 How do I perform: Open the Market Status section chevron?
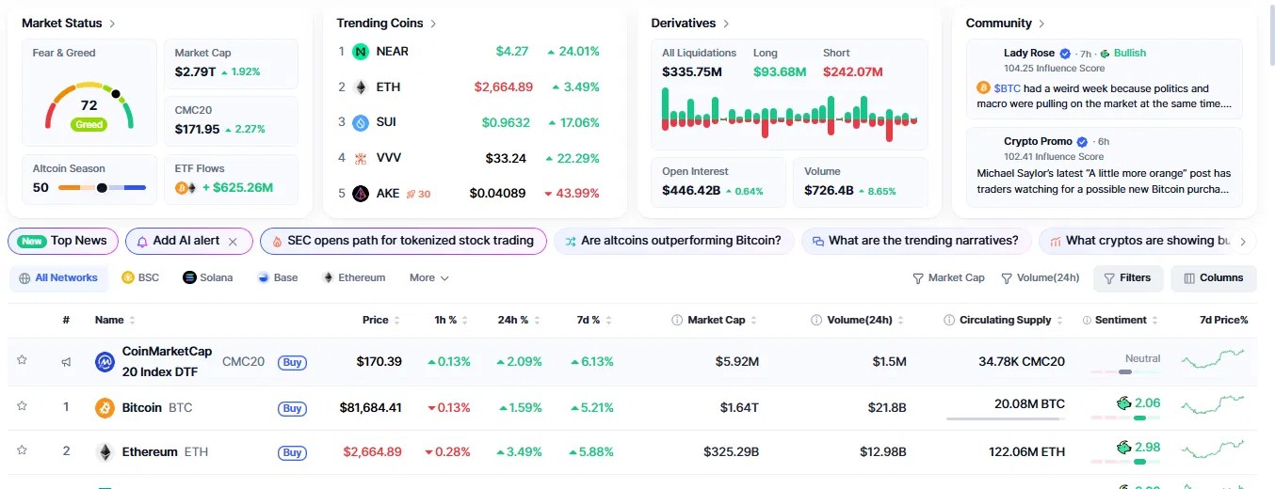click(x=113, y=24)
